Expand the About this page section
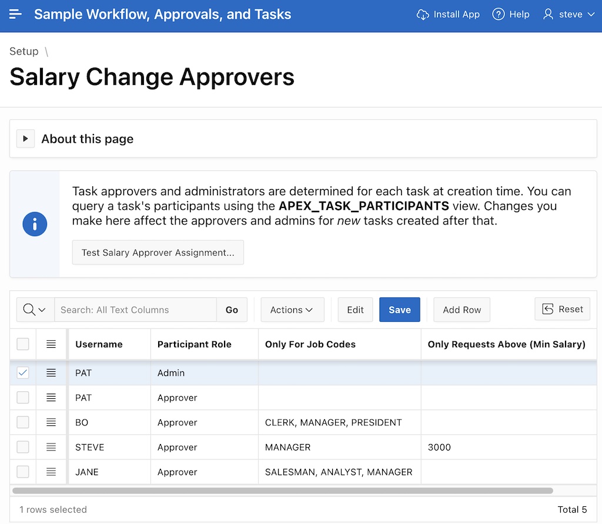Viewport: 602px width, 524px height. [25, 139]
